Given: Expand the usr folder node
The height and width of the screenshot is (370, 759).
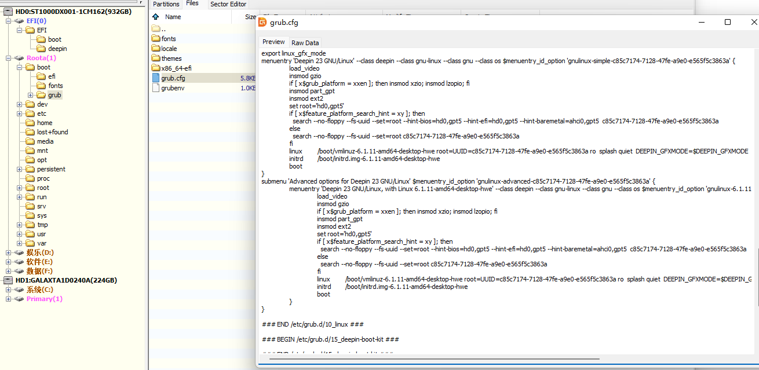Looking at the screenshot, I should (19, 234).
